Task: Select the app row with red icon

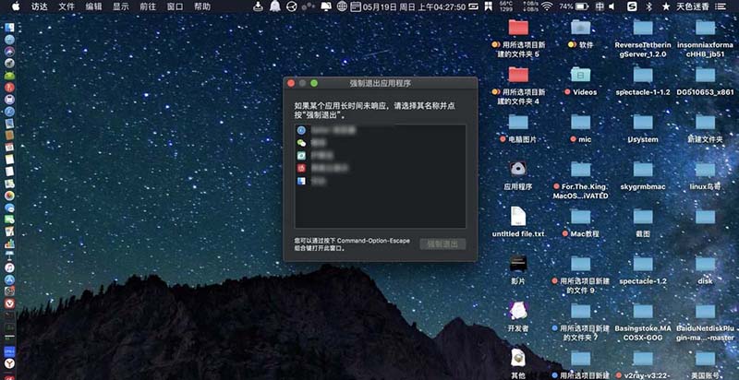Action: (380, 168)
